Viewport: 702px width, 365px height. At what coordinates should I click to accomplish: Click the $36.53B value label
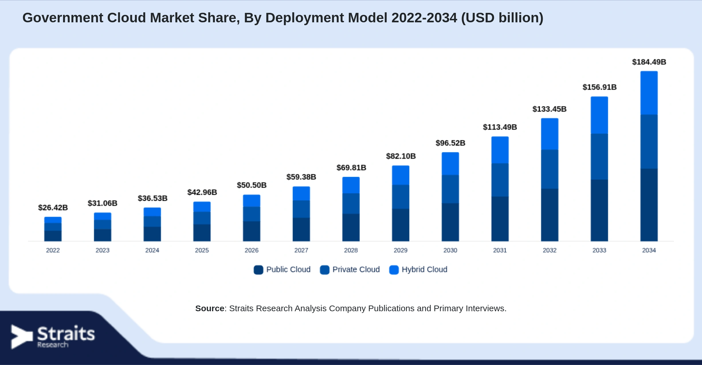152,198
